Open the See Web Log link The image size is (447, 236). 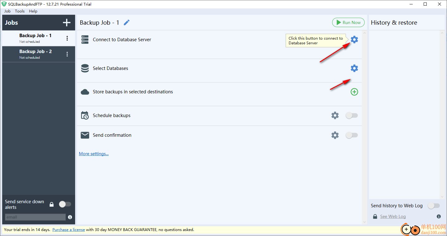click(x=393, y=216)
